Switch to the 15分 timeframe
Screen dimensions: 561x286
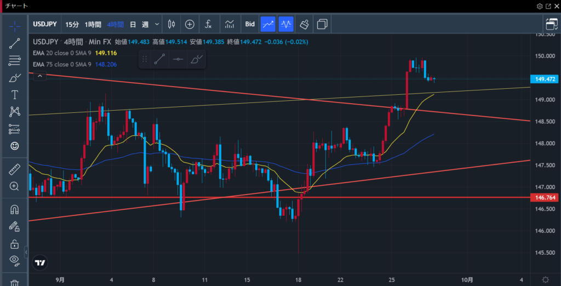click(x=72, y=24)
